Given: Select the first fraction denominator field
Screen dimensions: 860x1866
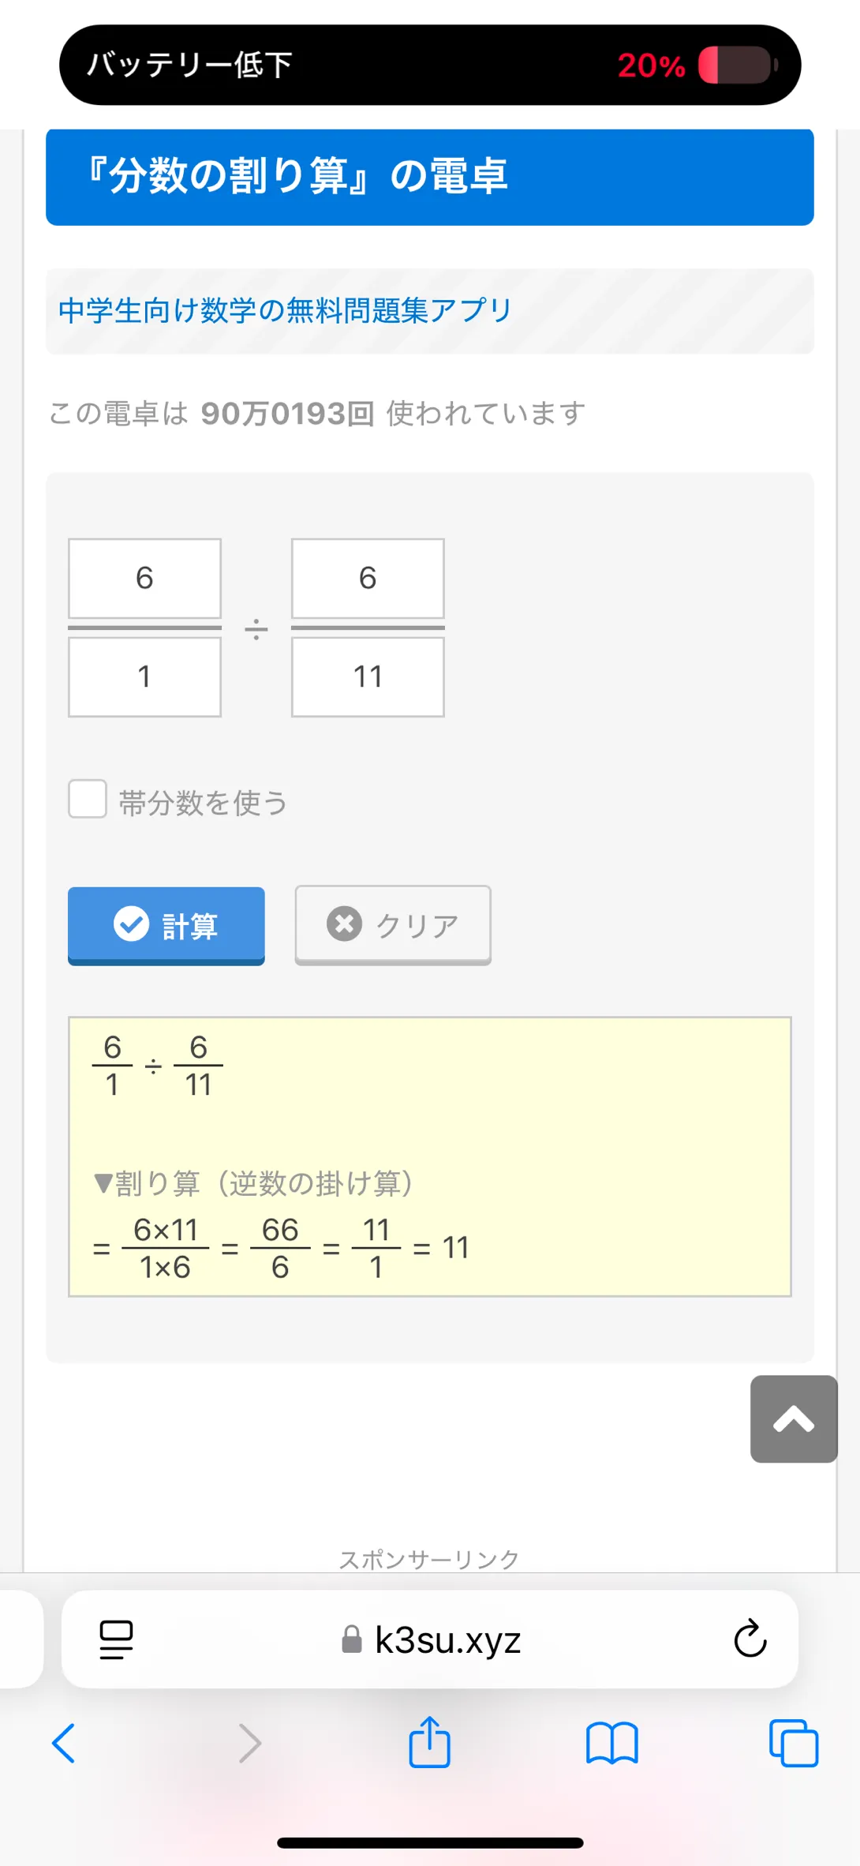Looking at the screenshot, I should click(x=144, y=676).
